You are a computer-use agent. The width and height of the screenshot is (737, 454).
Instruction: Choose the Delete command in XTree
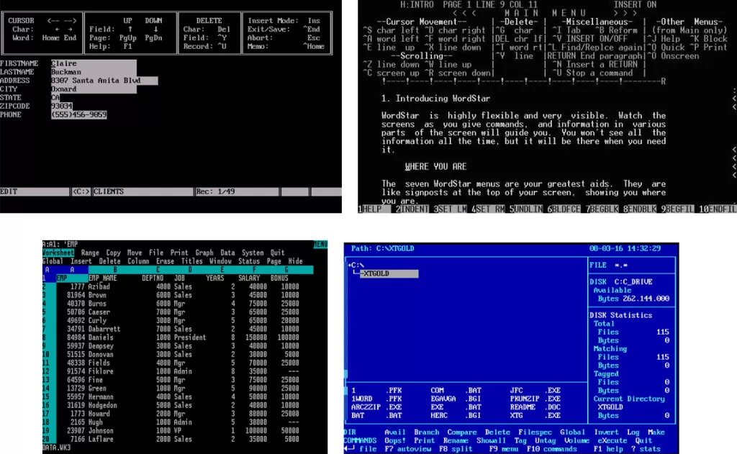tap(497, 432)
